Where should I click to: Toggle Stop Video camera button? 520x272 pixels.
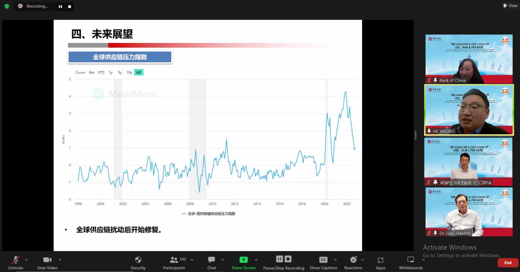point(47,262)
